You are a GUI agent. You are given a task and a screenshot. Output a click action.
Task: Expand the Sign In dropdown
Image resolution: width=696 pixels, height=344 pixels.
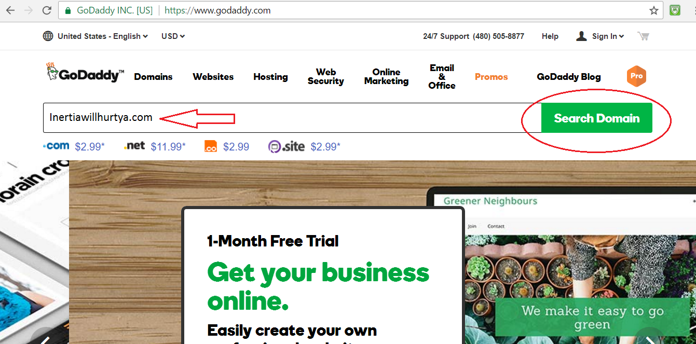tap(600, 36)
